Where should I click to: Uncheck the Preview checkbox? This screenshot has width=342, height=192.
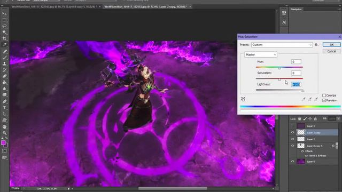pyautogui.click(x=324, y=100)
